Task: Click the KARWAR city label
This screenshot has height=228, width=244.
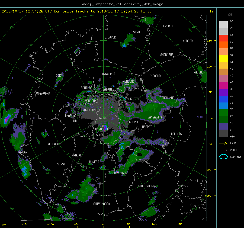Action: pos(22,152)
